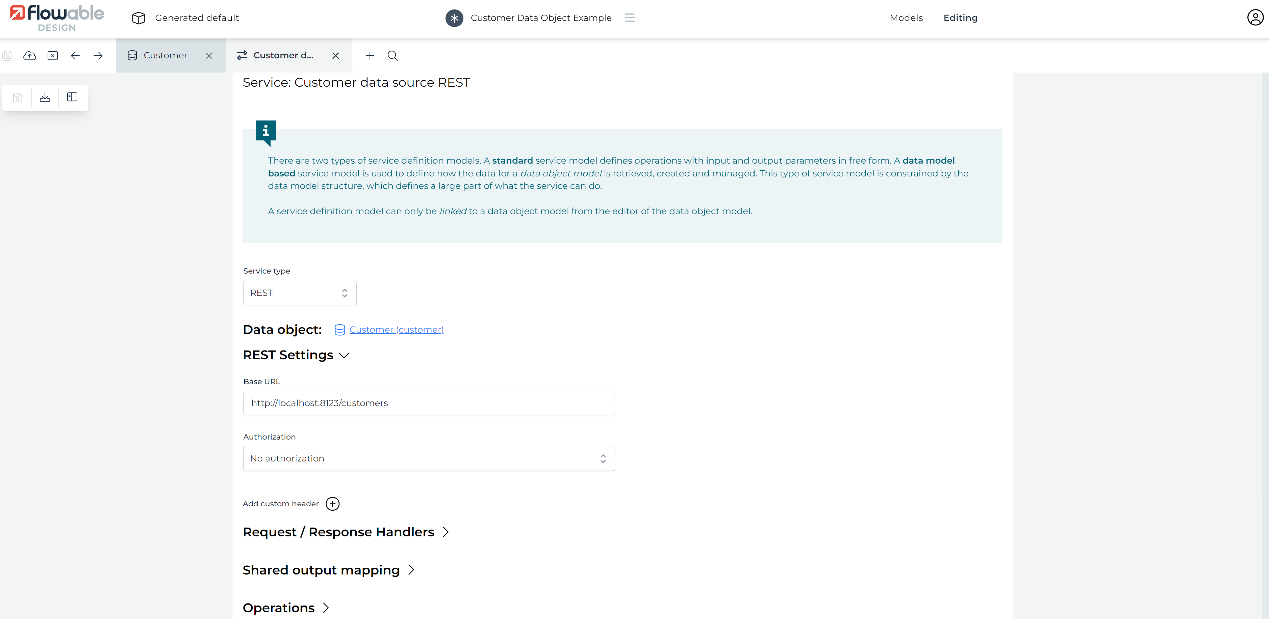1269x619 pixels.
Task: Switch to the Customer tab
Action: point(165,56)
